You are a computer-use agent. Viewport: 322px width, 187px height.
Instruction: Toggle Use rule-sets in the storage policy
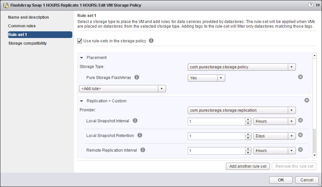(80, 41)
